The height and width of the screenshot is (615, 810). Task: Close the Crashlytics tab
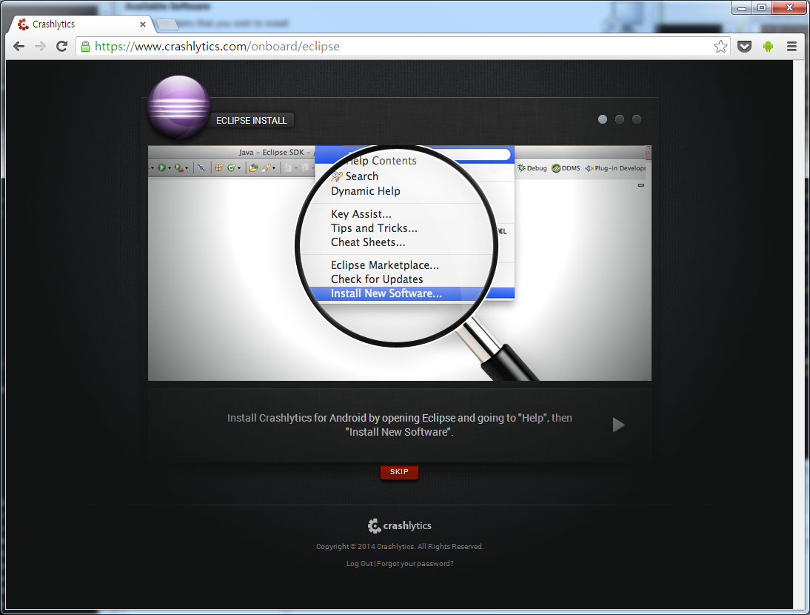click(143, 24)
